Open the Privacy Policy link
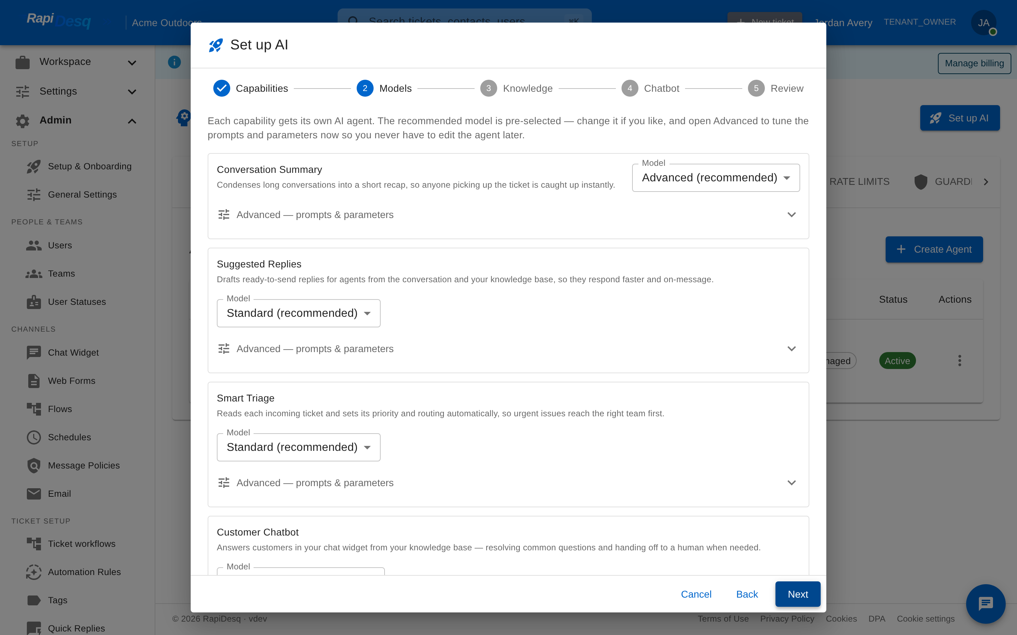The image size is (1017, 635). pyautogui.click(x=787, y=619)
